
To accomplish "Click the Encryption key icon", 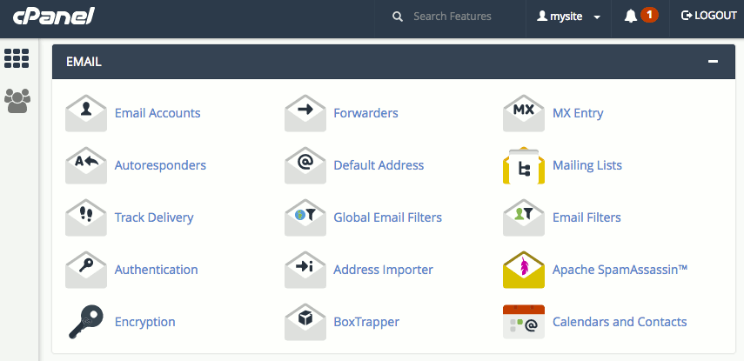I will click(x=86, y=322).
